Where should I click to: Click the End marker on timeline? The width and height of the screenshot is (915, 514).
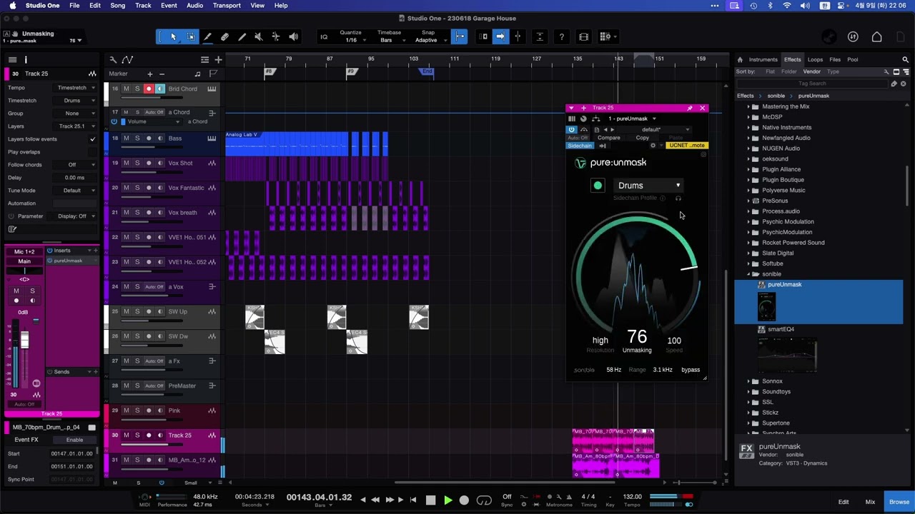pyautogui.click(x=427, y=71)
